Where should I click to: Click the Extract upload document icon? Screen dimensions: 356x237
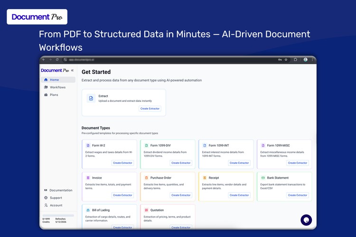click(91, 98)
